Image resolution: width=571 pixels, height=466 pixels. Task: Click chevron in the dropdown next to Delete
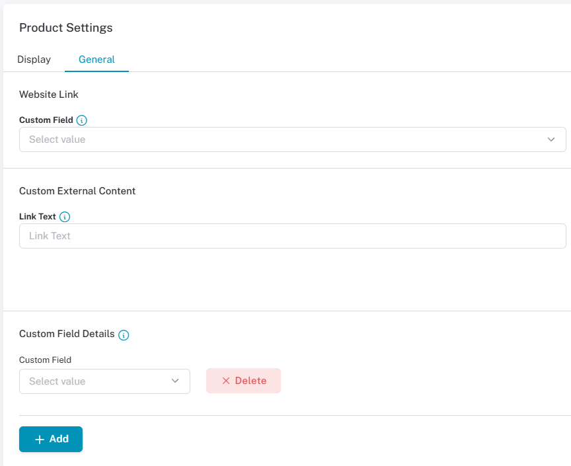point(175,381)
